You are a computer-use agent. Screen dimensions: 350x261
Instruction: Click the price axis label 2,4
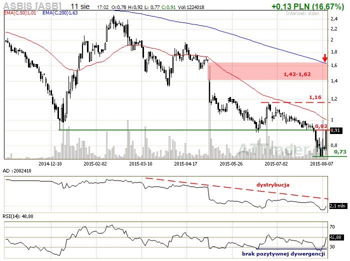coord(334,19)
